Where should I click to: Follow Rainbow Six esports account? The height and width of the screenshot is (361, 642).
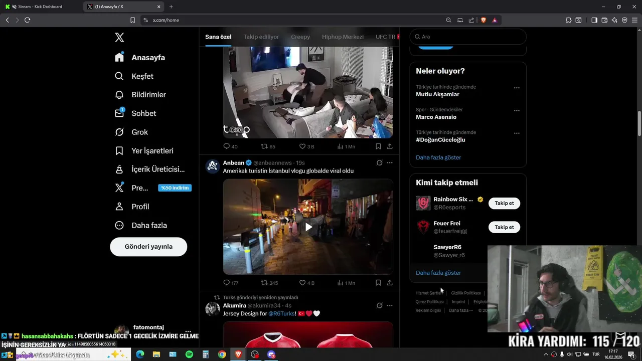(x=504, y=204)
